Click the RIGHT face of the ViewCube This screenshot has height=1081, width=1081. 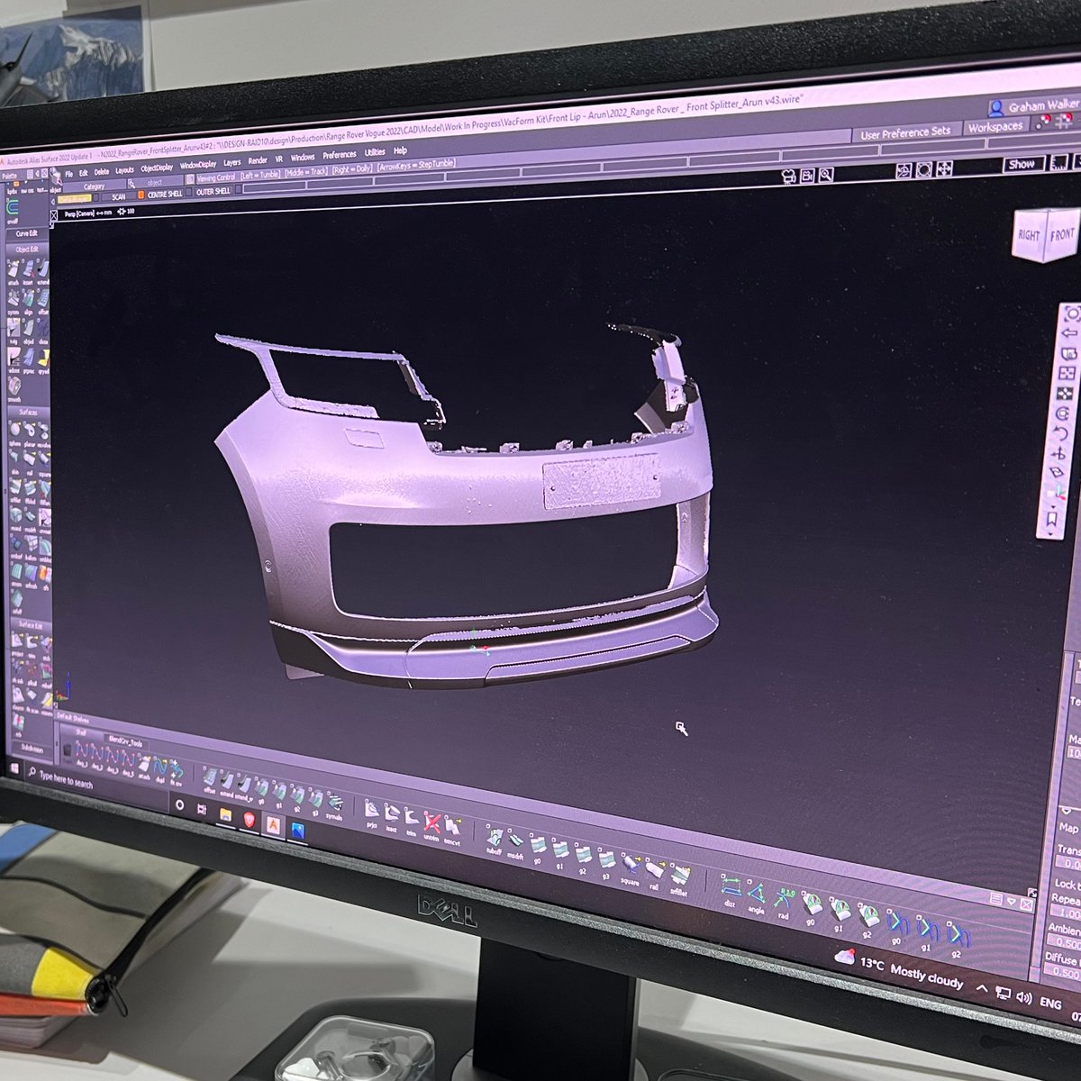click(1029, 234)
